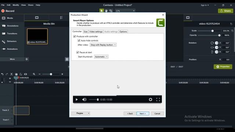Open the Sign In menu
The height and width of the screenshot is (132, 235).
(205, 5)
